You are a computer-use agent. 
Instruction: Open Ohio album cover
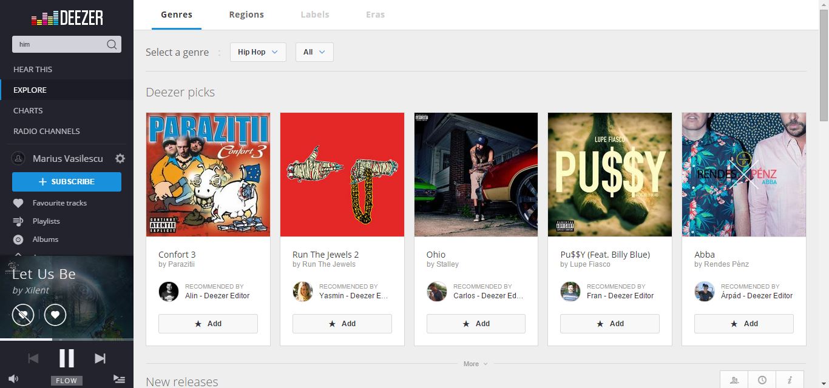pyautogui.click(x=476, y=175)
